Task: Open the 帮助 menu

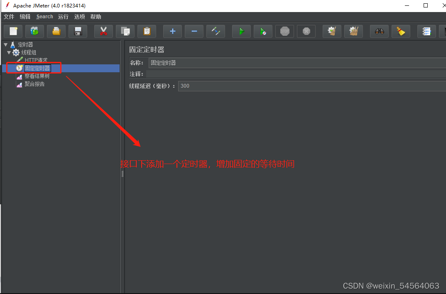Action: (x=96, y=17)
